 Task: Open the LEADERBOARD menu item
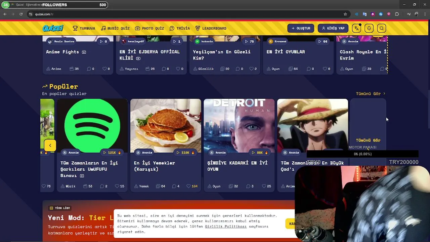[x=211, y=28]
